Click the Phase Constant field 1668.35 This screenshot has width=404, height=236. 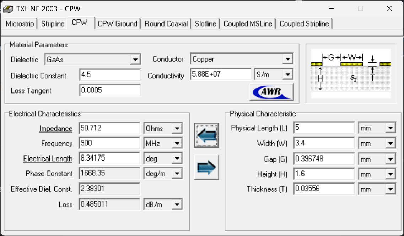[x=109, y=173]
